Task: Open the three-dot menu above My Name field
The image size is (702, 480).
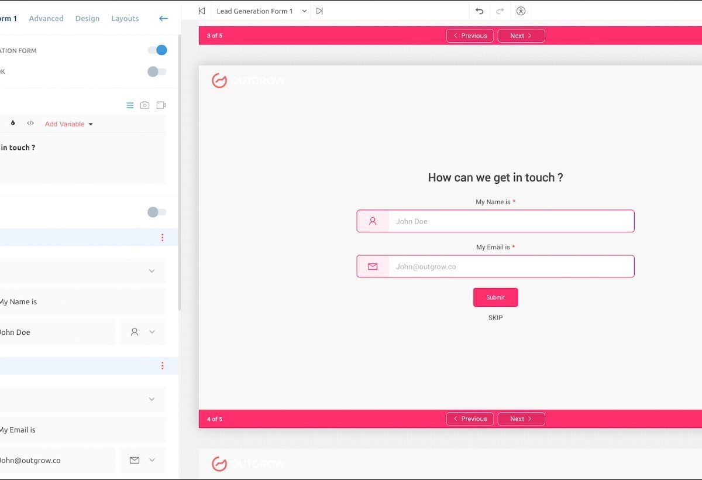Action: click(x=162, y=238)
